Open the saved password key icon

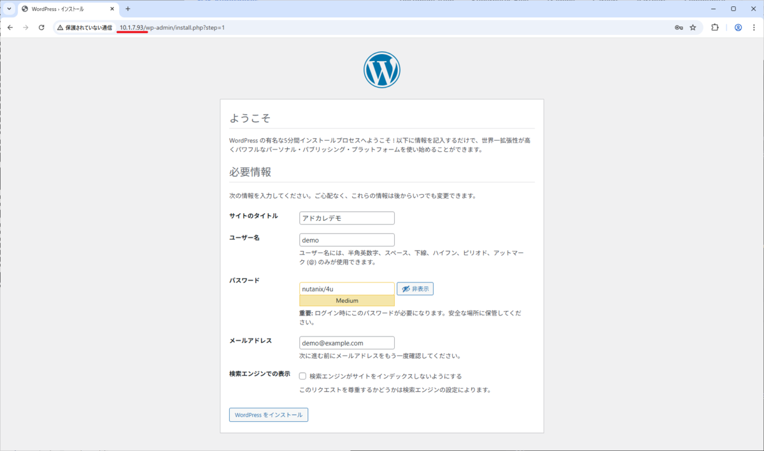[679, 28]
